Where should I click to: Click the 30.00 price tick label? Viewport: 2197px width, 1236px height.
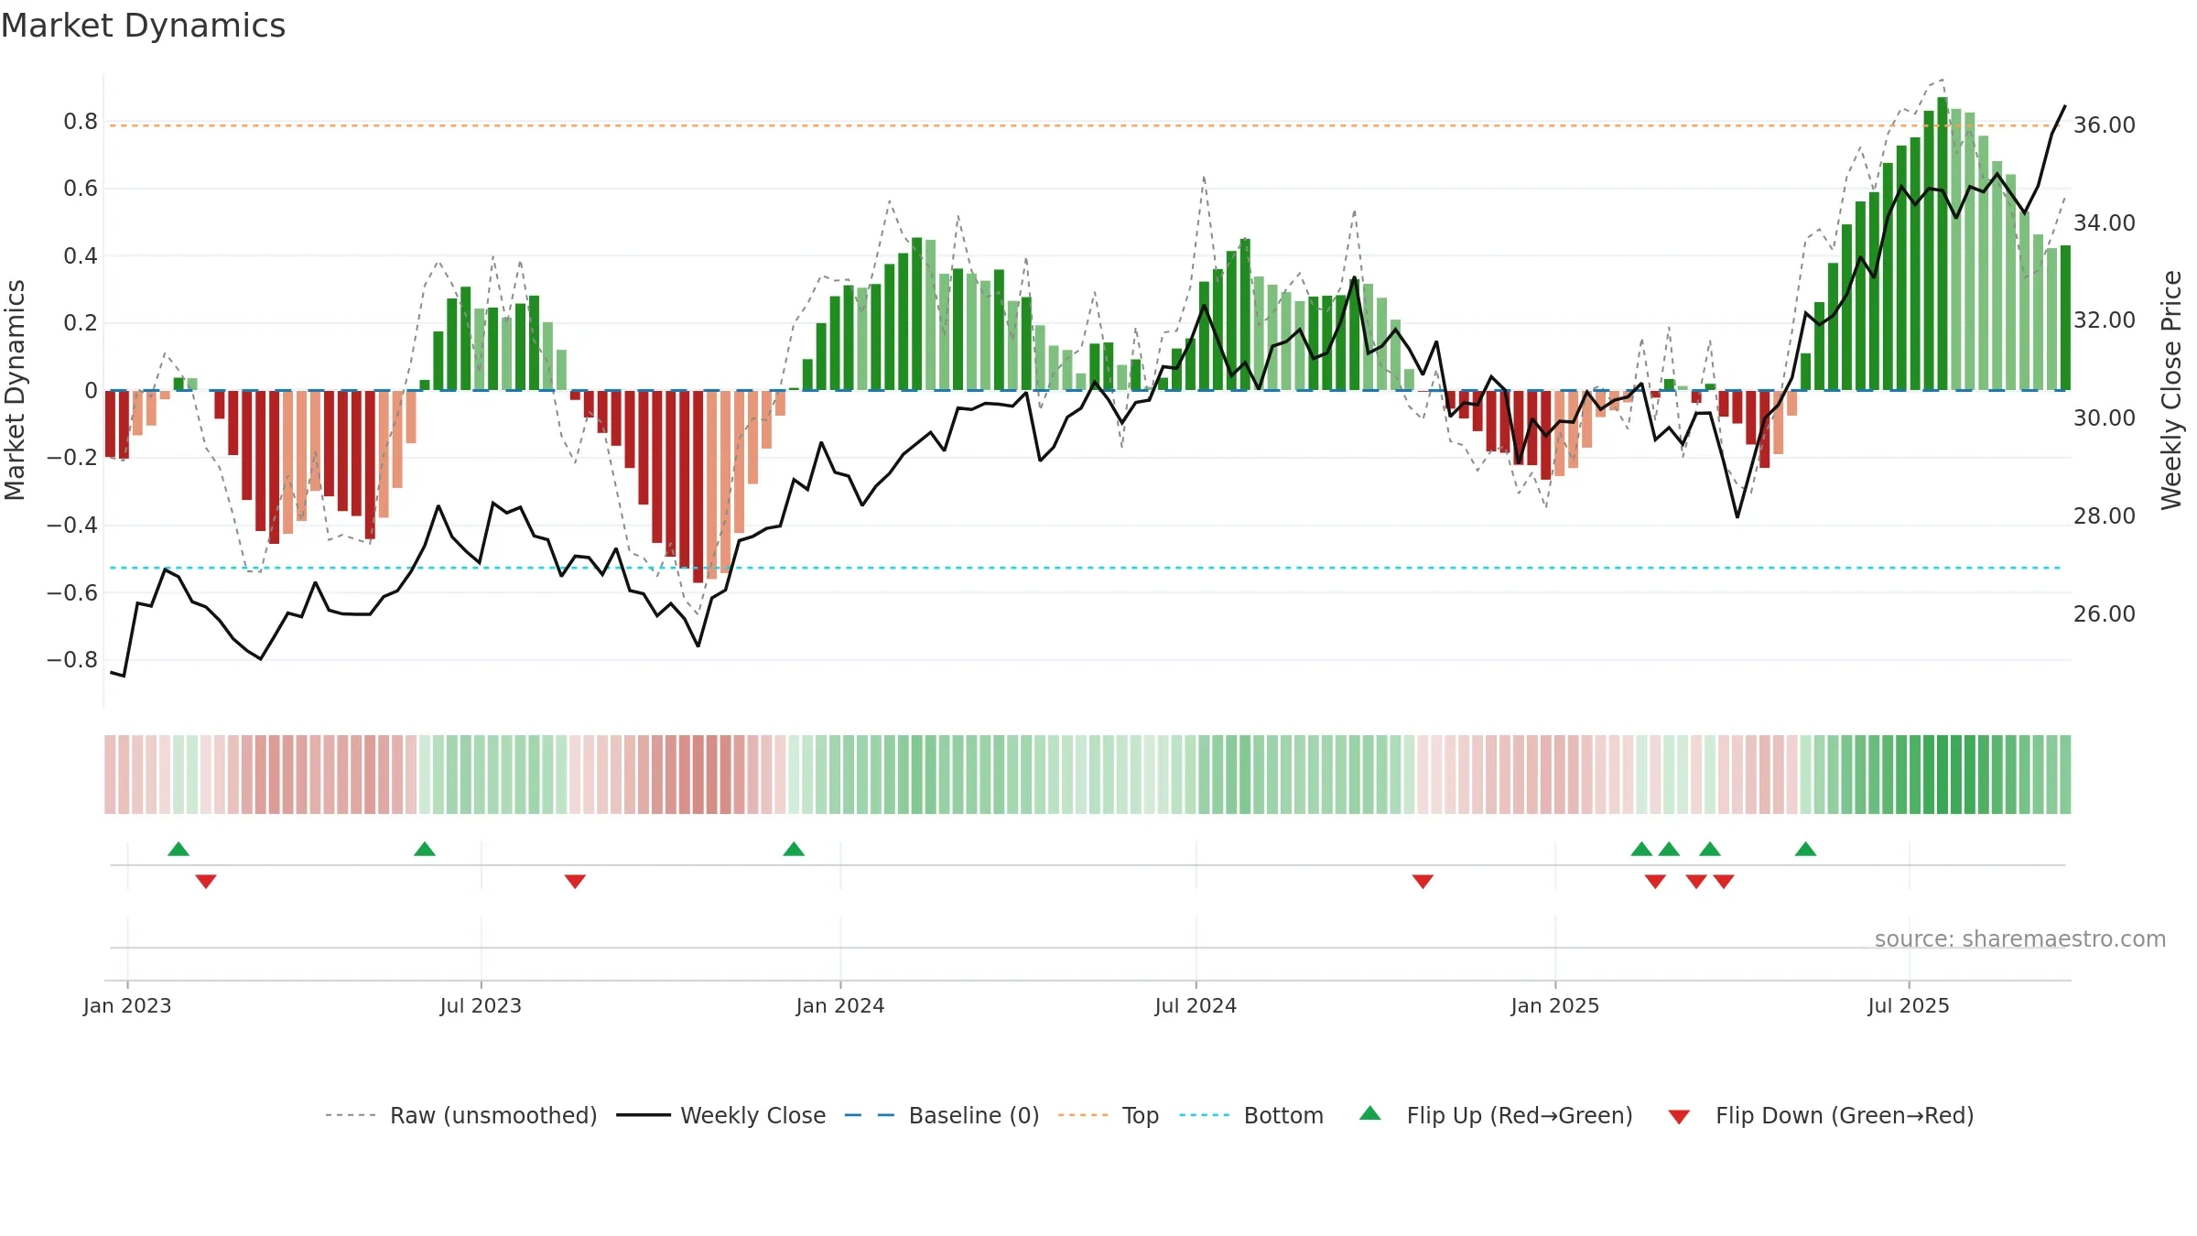2105,418
